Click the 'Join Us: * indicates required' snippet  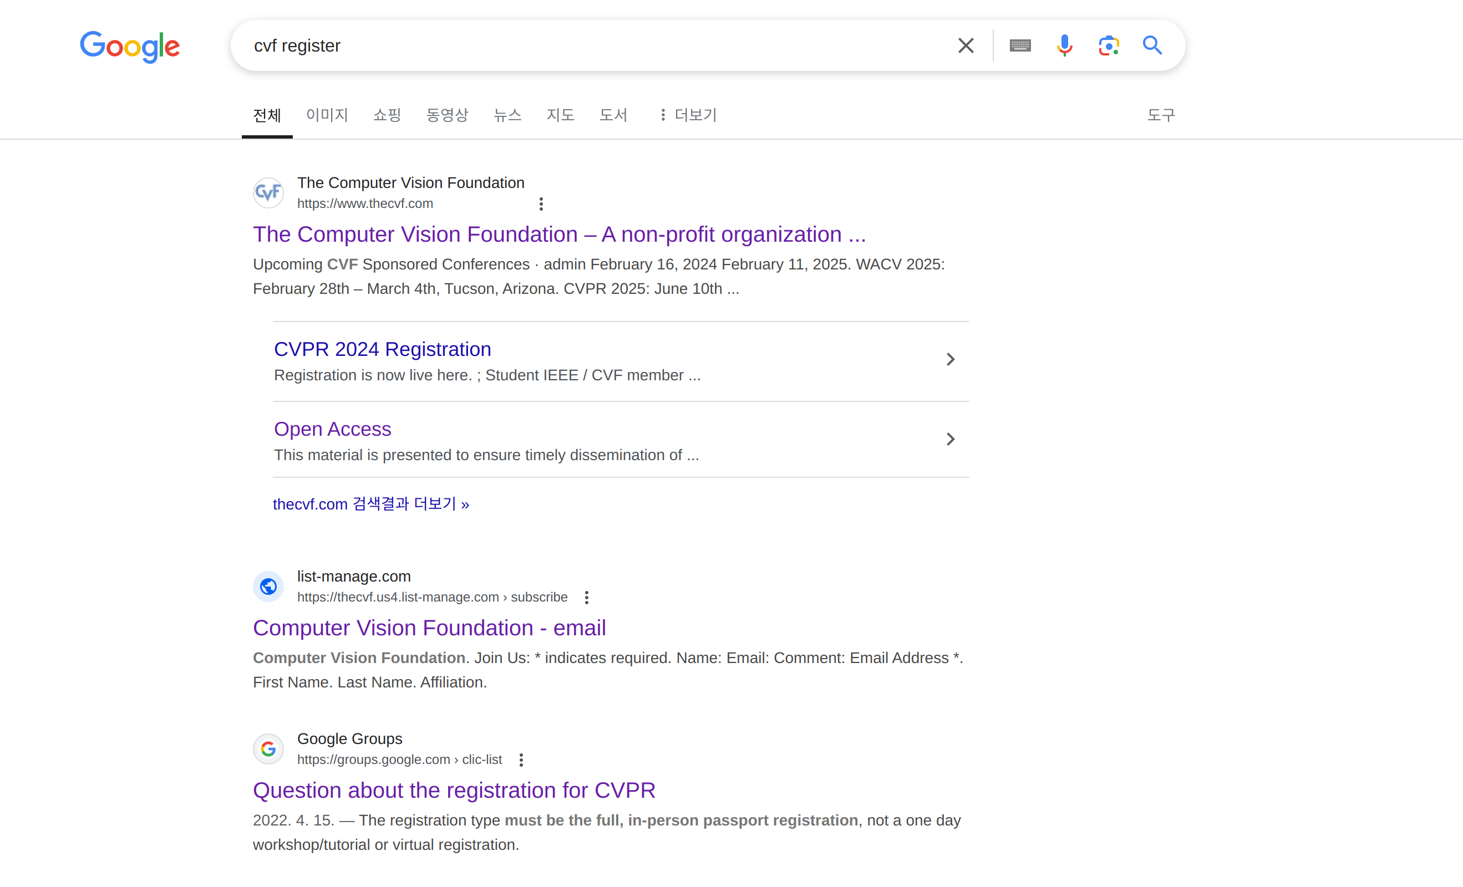coord(608,670)
